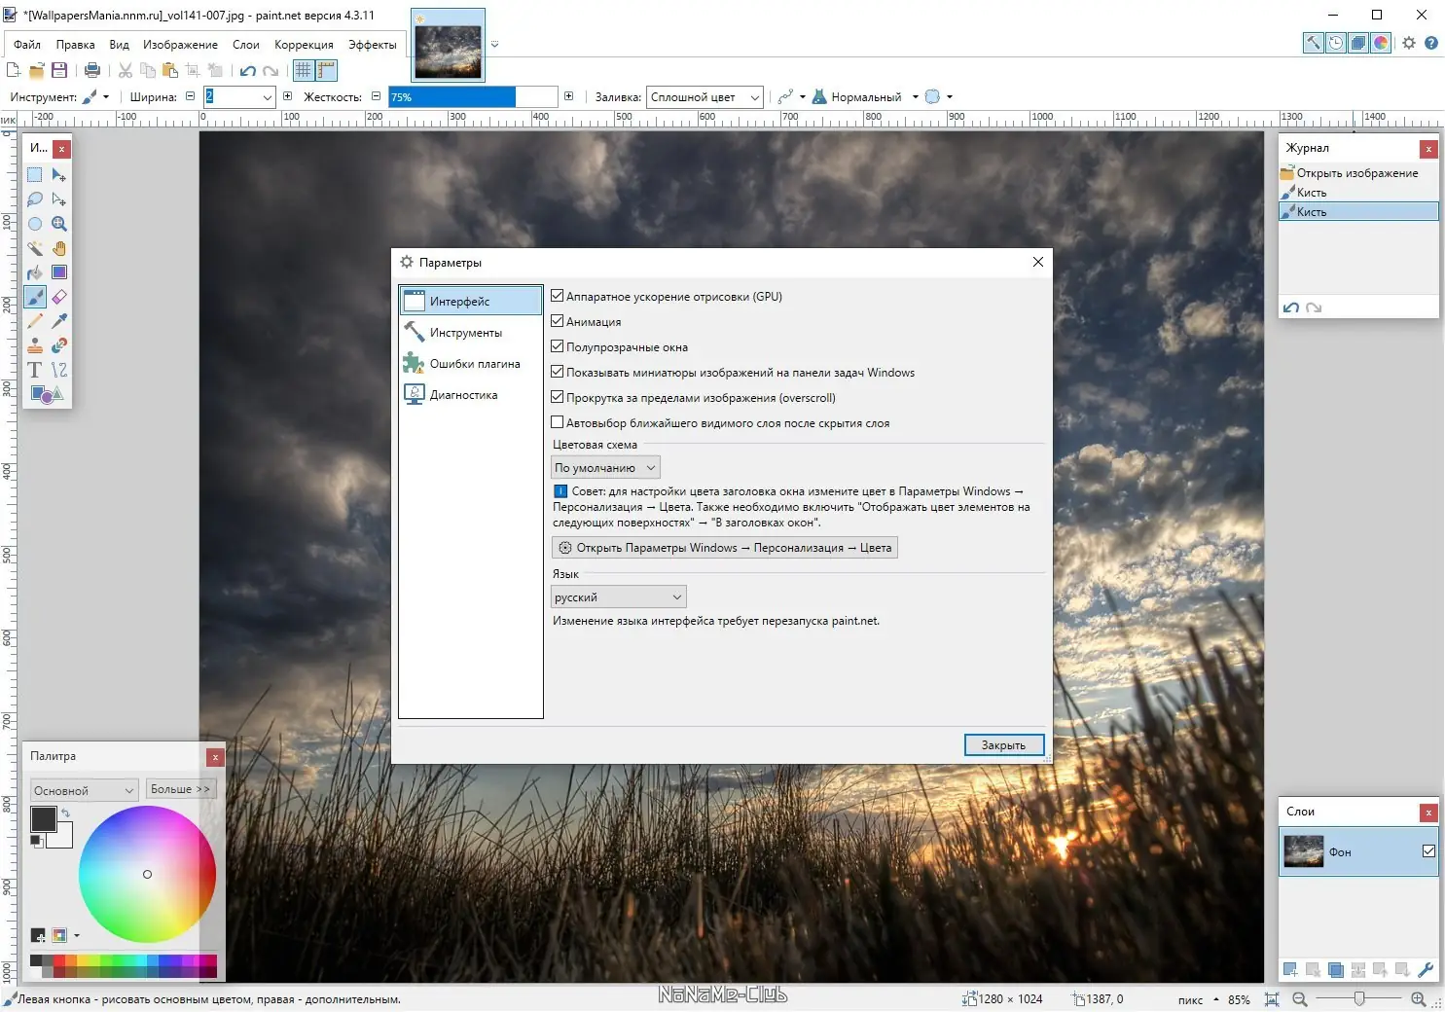Select the Clone Stamp tool

35,345
